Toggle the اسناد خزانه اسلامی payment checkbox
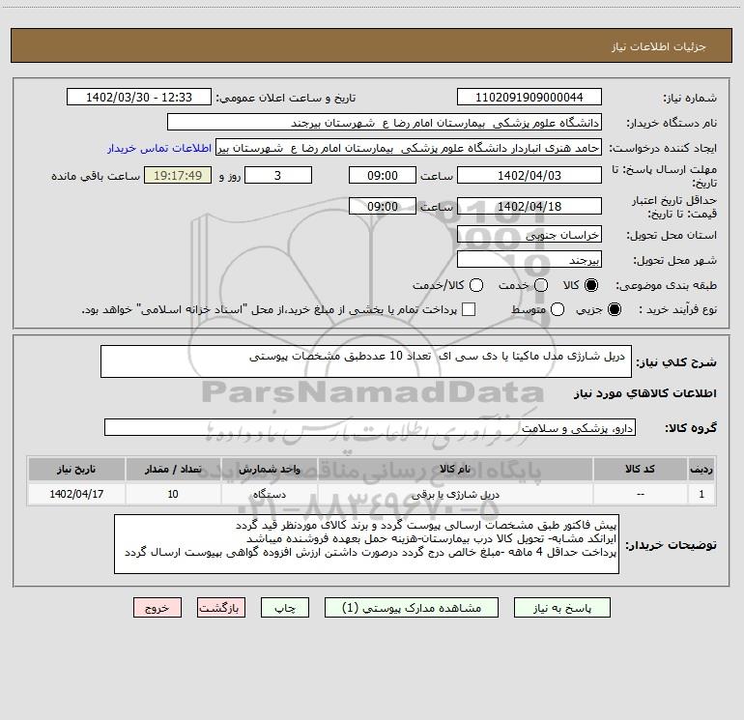The width and height of the screenshot is (744, 720). 469,309
